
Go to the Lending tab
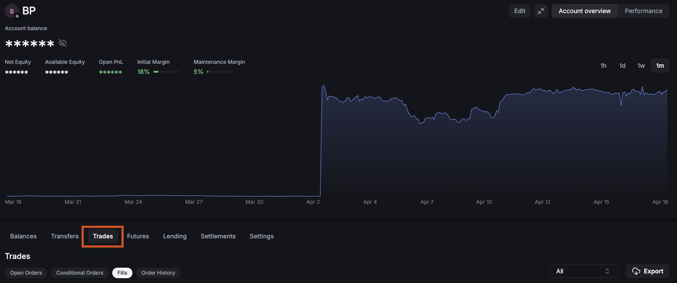(x=175, y=236)
